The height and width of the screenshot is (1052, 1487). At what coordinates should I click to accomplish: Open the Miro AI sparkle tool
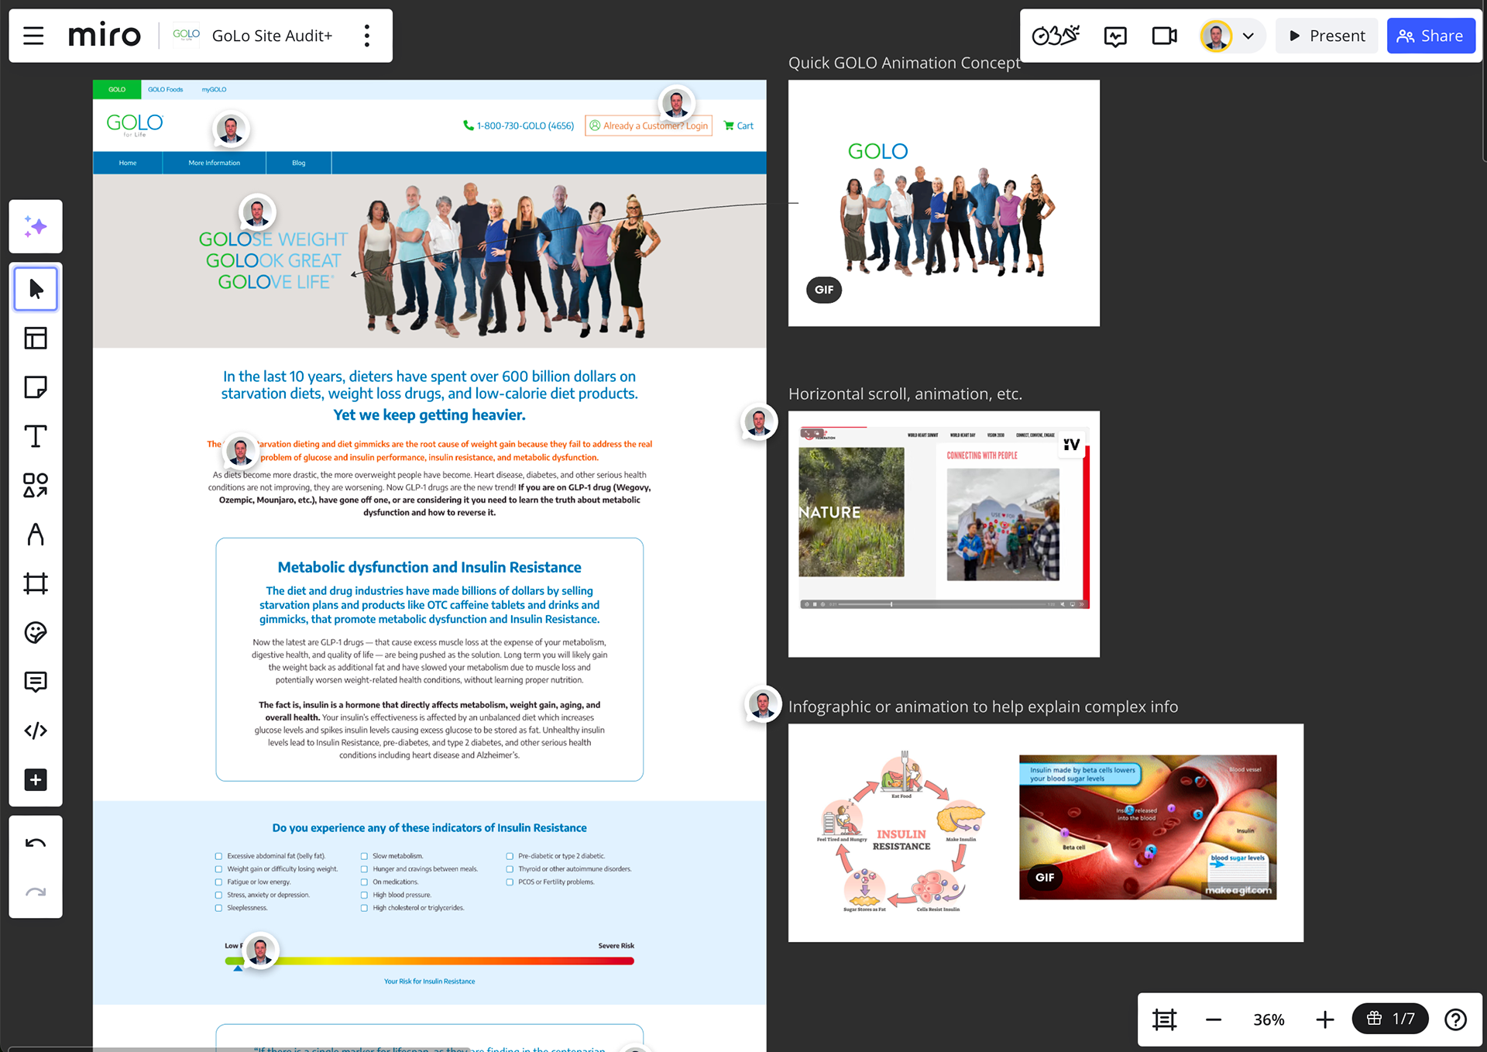36,227
